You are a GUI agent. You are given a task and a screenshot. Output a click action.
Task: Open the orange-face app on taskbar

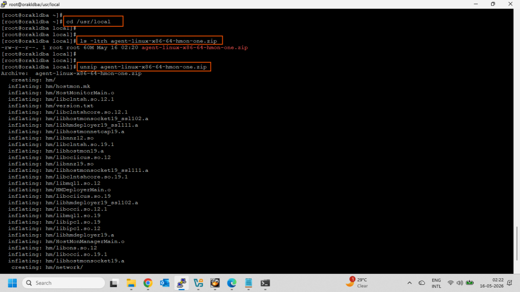(215, 283)
